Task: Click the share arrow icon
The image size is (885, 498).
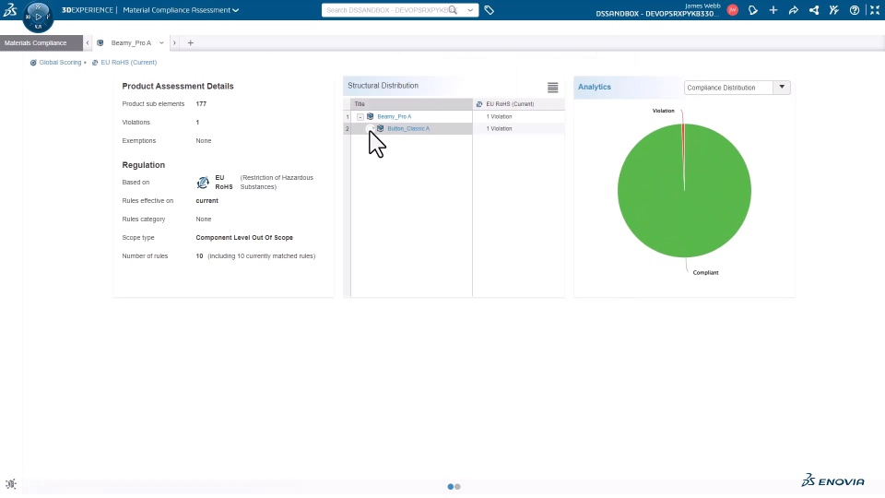Action: point(794,10)
